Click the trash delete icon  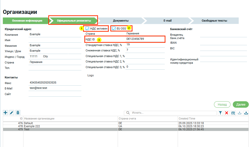coord(18,113)
